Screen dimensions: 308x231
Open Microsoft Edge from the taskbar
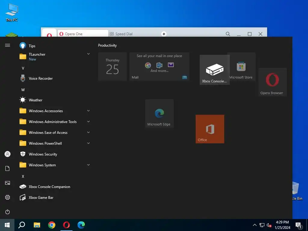81,225
